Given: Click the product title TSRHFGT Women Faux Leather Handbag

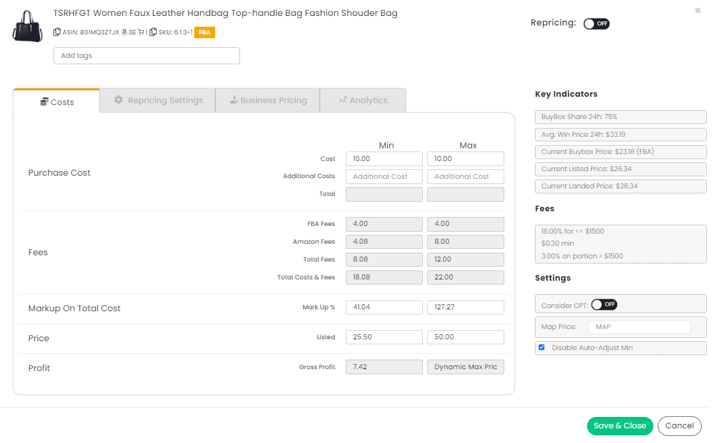Looking at the screenshot, I should tap(225, 13).
